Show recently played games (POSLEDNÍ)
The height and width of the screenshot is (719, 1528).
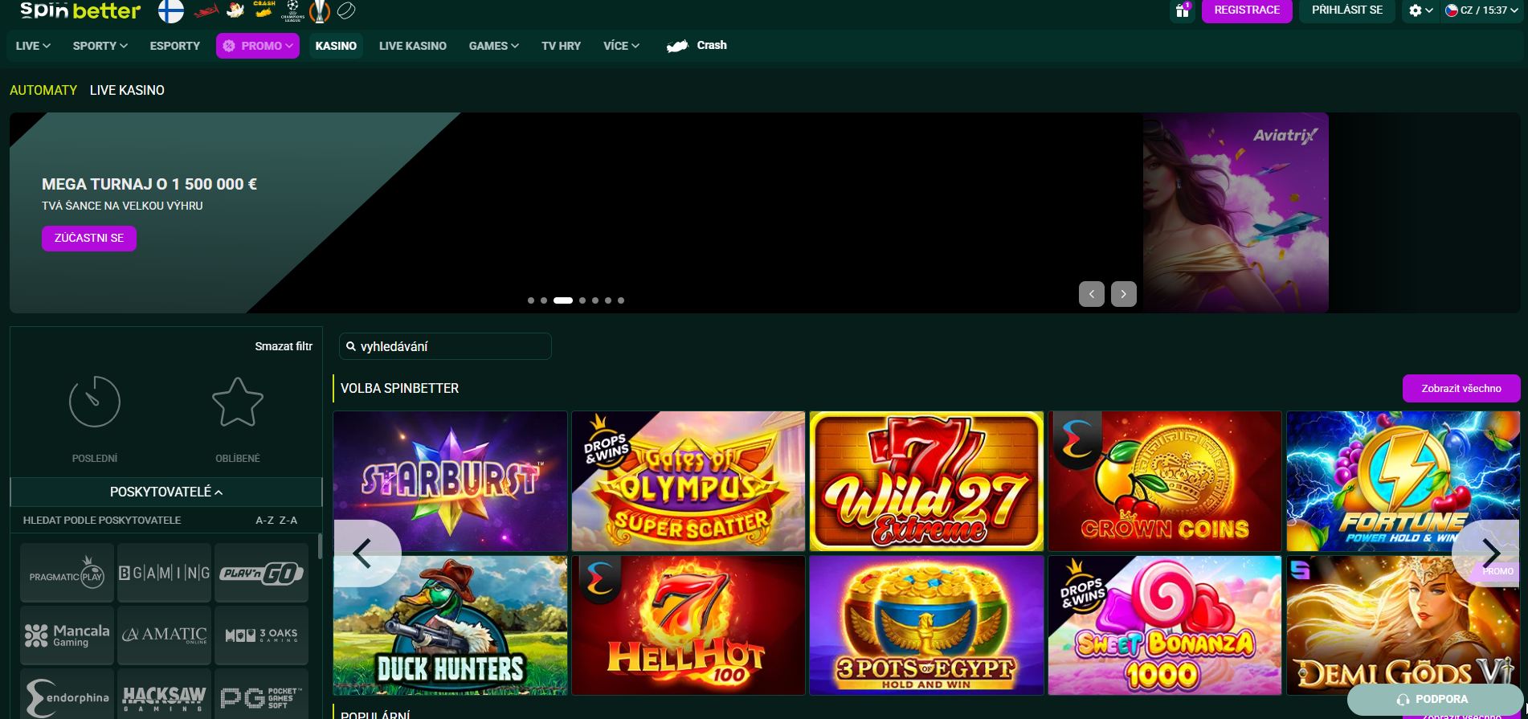click(95, 419)
